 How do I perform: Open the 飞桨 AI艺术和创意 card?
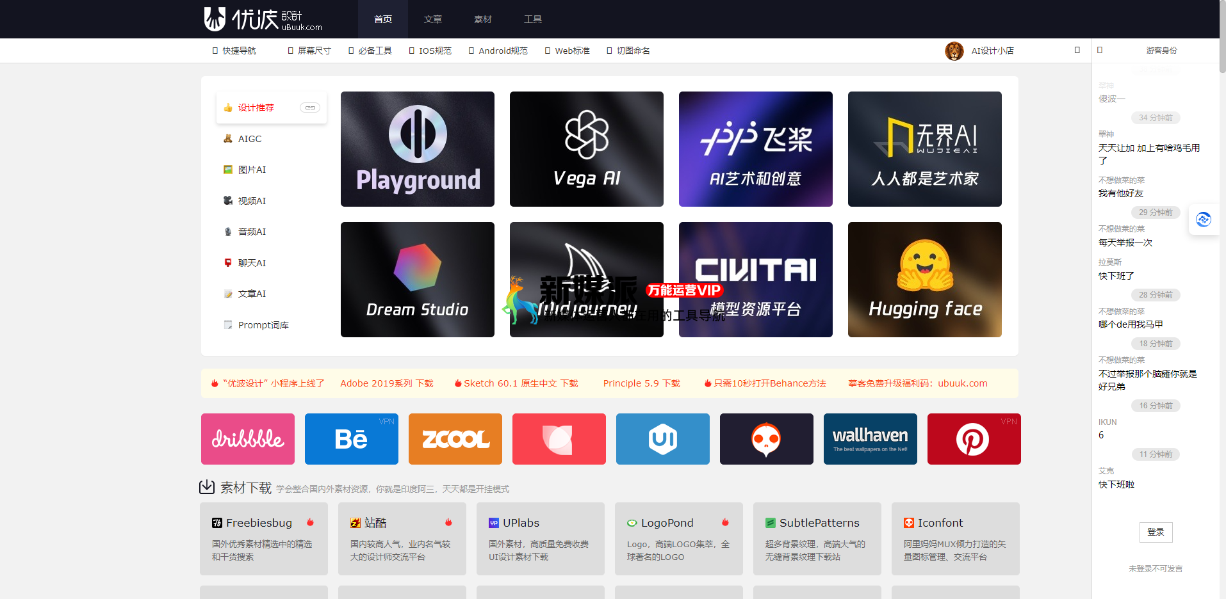[x=756, y=149]
